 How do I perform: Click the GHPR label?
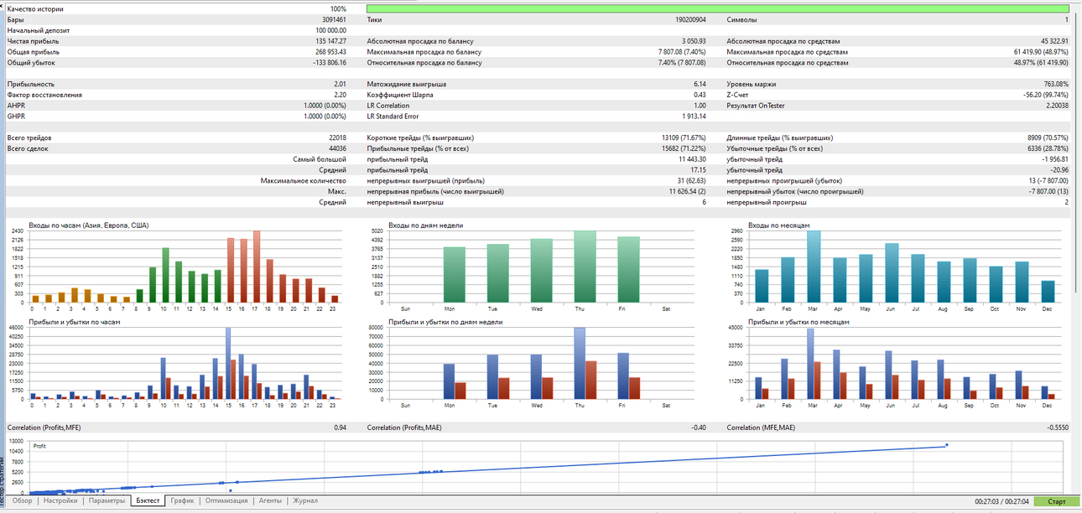pos(16,117)
